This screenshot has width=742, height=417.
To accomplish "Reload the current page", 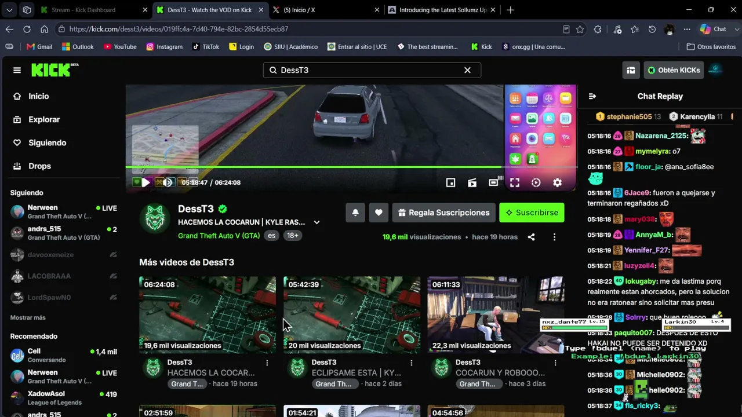I will click(x=27, y=29).
